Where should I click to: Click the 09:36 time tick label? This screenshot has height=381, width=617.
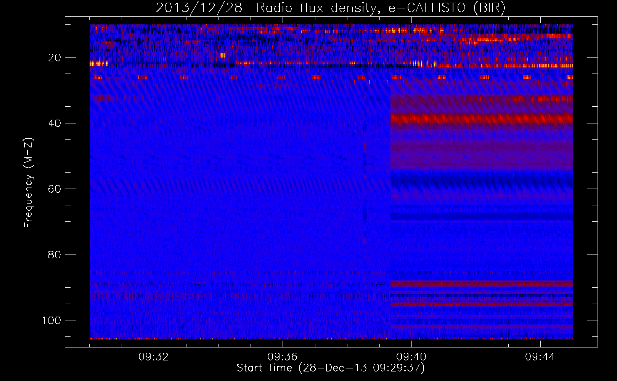click(x=283, y=357)
